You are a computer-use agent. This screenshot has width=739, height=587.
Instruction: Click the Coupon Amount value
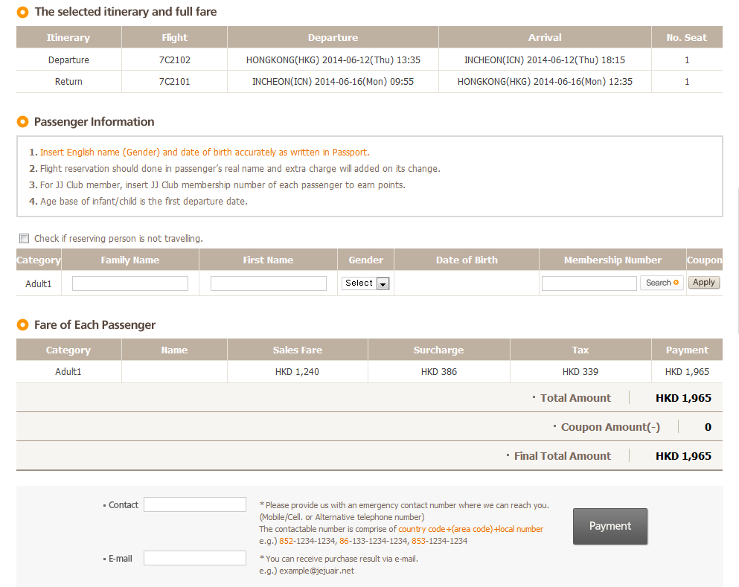pos(708,427)
